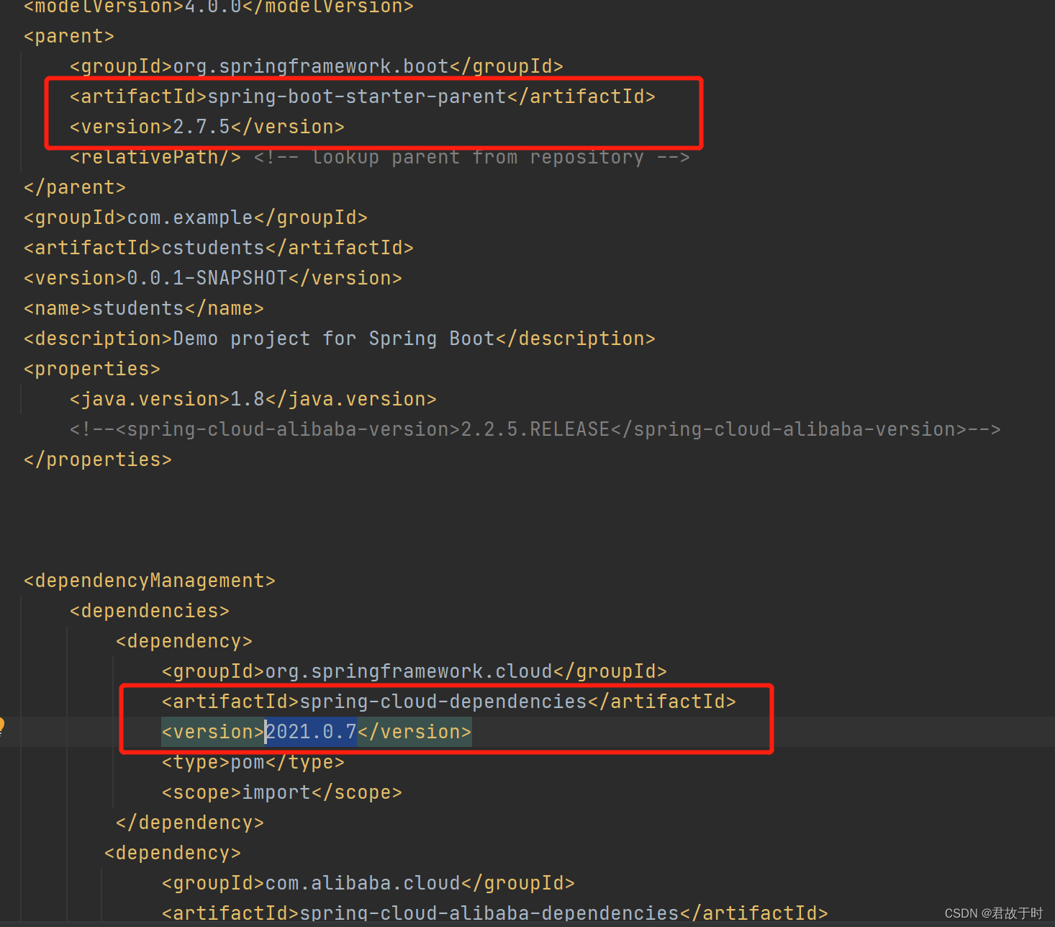Image resolution: width=1055 pixels, height=927 pixels.
Task: Click the gutter next to the parent tag
Action: (11, 35)
